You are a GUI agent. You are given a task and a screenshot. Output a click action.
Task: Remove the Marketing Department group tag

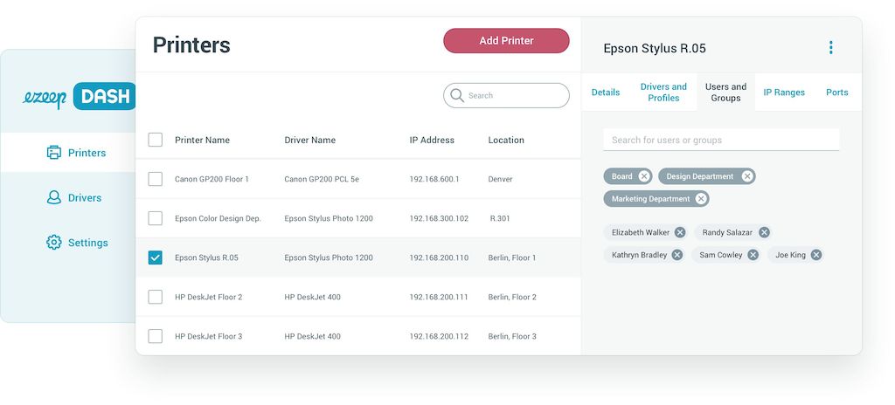(701, 198)
